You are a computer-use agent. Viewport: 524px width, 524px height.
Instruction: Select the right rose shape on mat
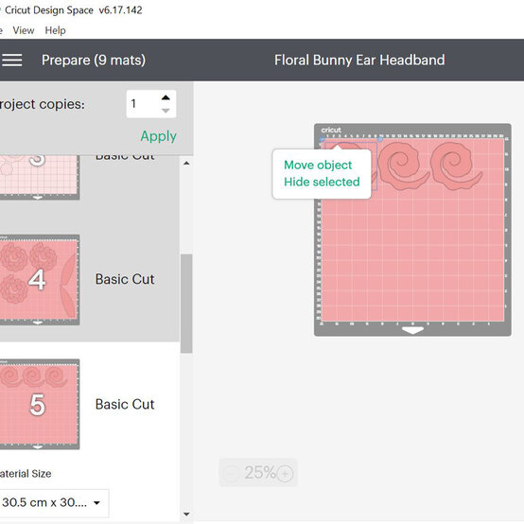[x=456, y=166]
